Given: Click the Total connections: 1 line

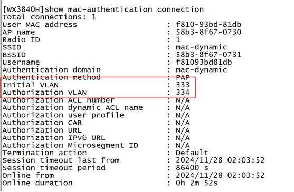Looking at the screenshot, I should (x=49, y=17).
